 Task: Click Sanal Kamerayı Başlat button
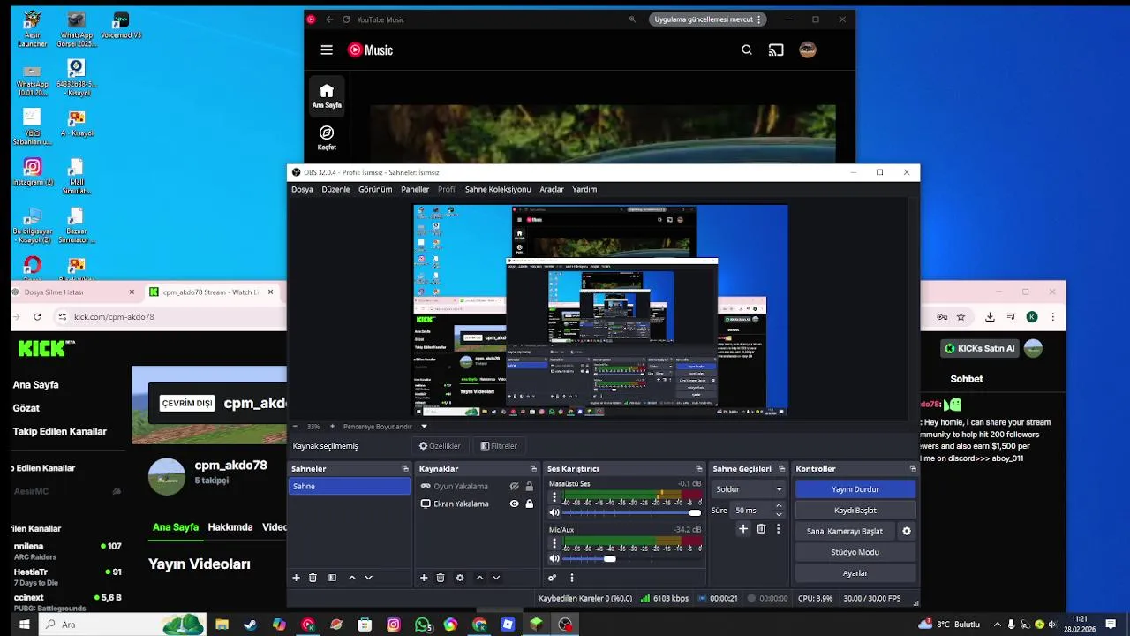[845, 532]
